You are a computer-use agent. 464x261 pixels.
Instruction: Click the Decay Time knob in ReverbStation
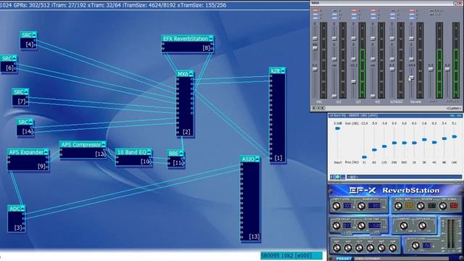click(361, 225)
